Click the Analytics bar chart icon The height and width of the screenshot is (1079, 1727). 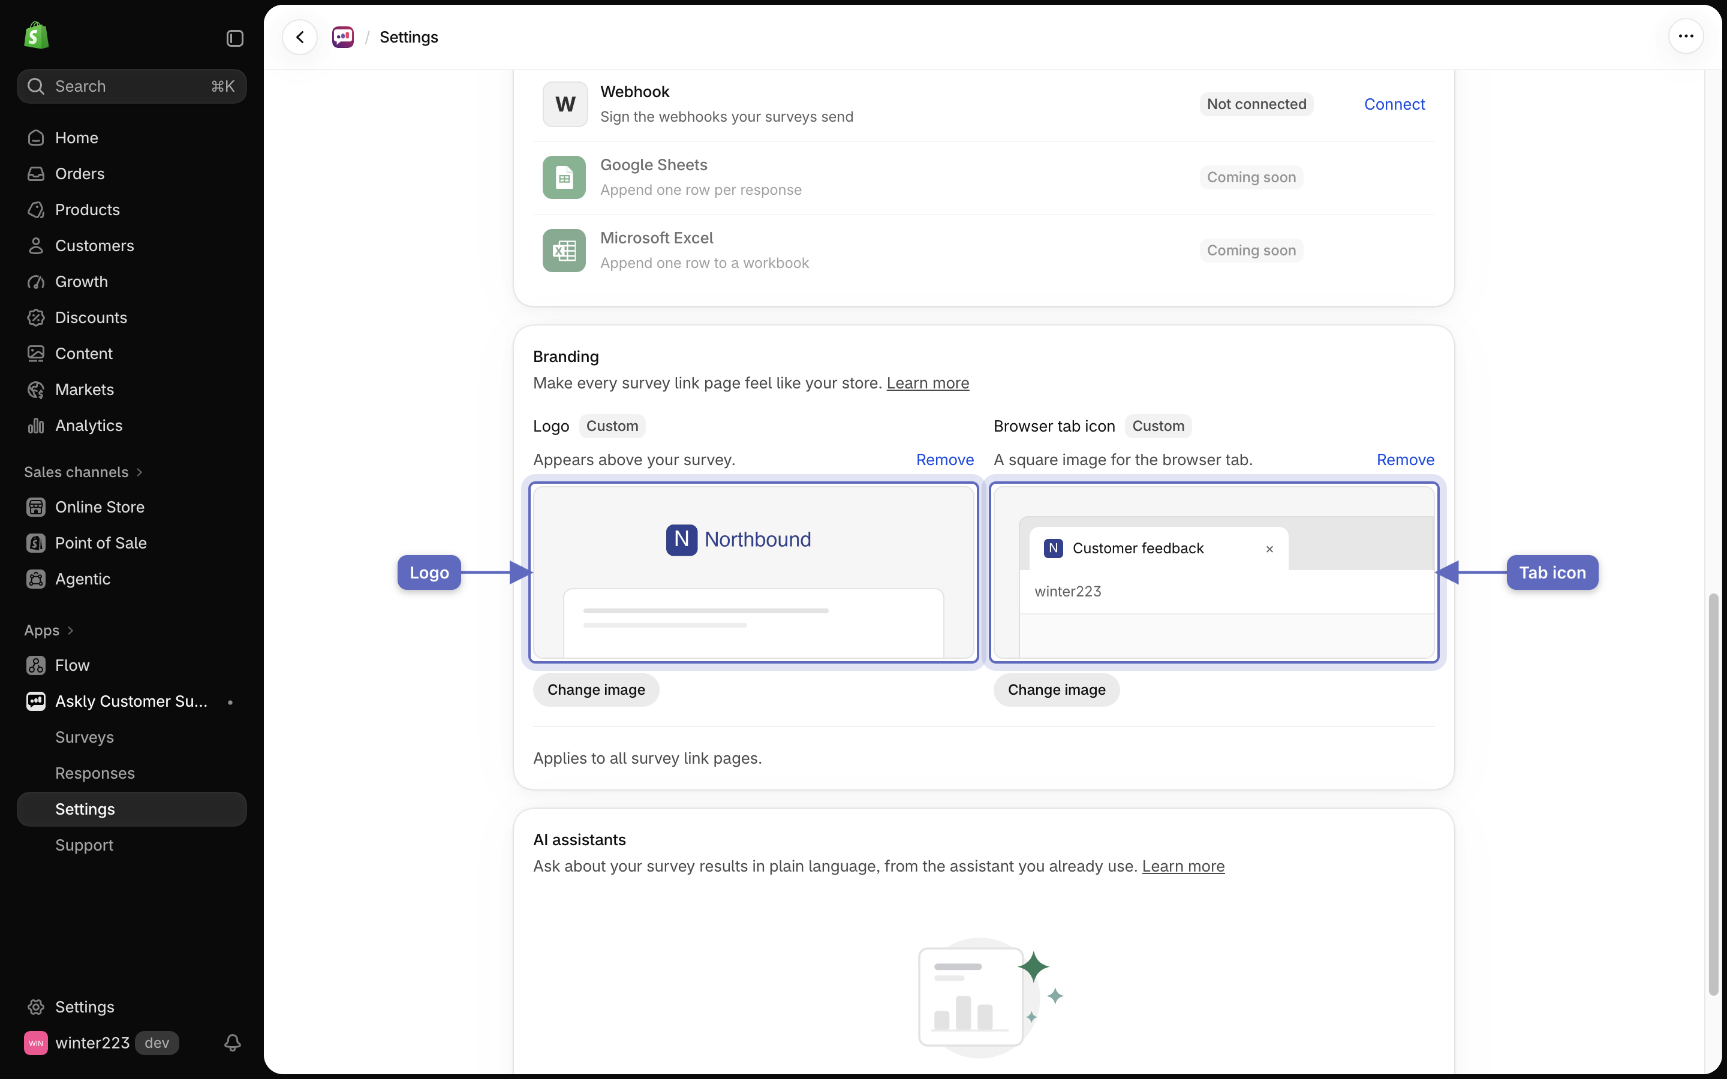[36, 426]
